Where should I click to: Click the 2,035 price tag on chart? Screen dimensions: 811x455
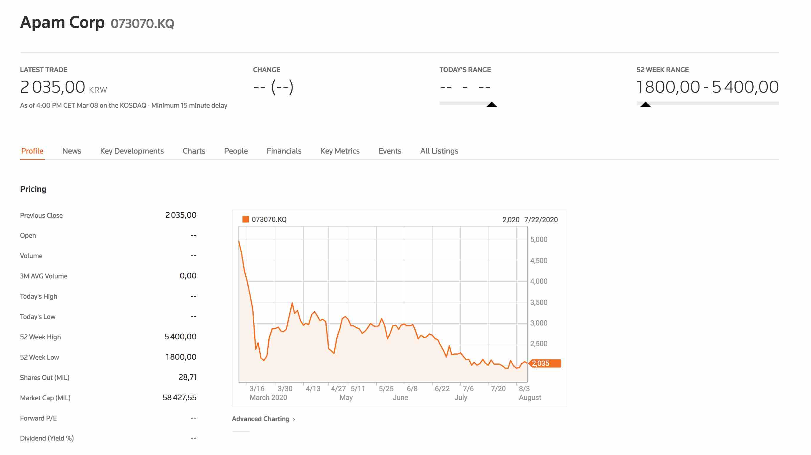[545, 363]
